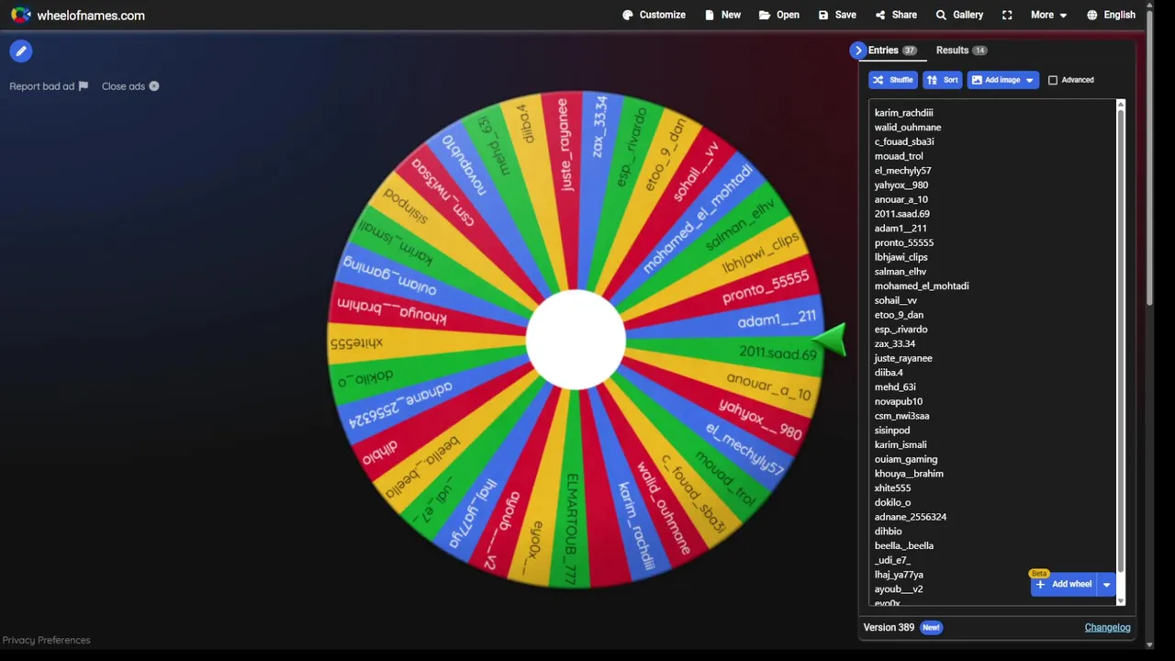Click the entry ouiam_gaming in list
The height and width of the screenshot is (661, 1175).
coord(905,459)
